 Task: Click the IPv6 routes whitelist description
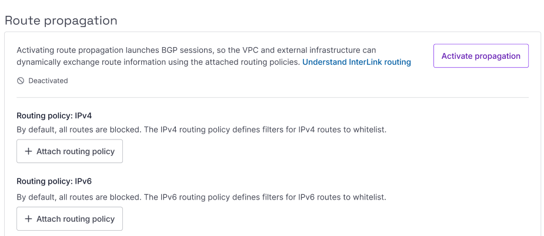tap(201, 197)
